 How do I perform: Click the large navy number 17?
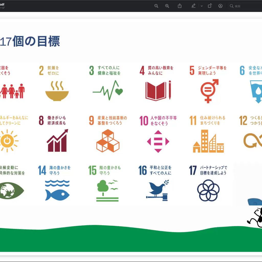coord(193,170)
